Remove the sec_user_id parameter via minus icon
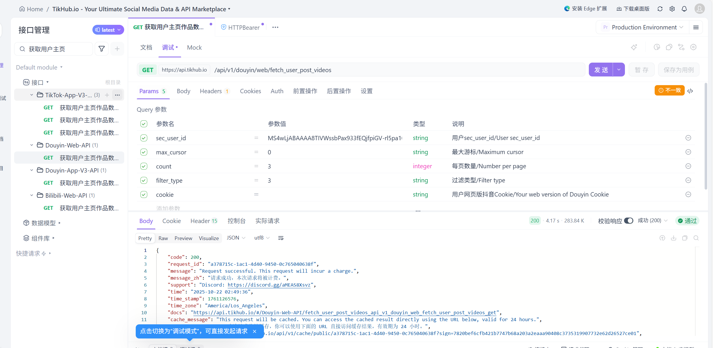This screenshot has height=348, width=713. coord(688,138)
